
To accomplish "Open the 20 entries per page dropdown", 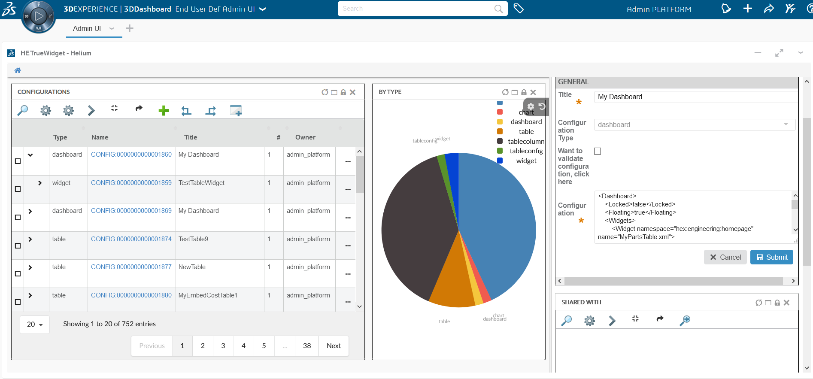I will click(x=35, y=324).
